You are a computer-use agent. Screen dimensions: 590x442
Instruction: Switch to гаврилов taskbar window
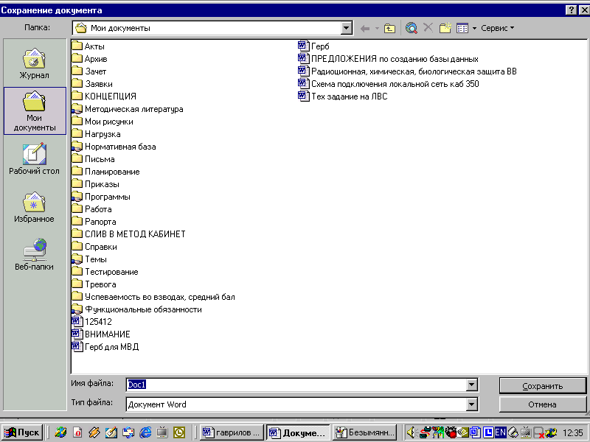(x=232, y=432)
